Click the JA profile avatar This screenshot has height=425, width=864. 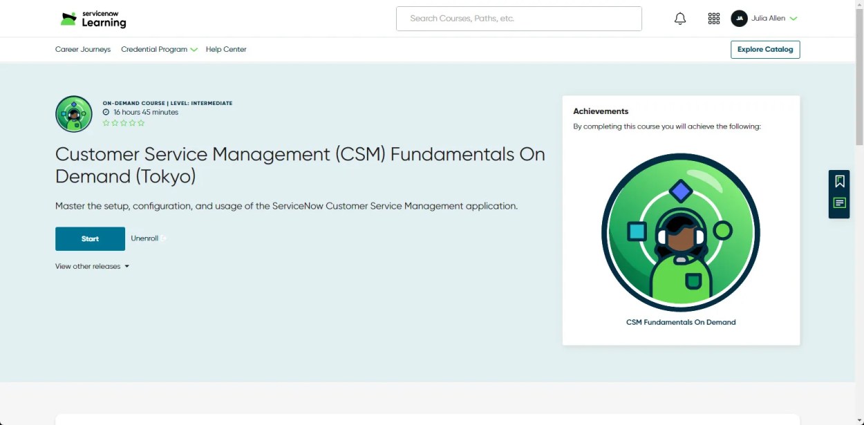pos(739,19)
